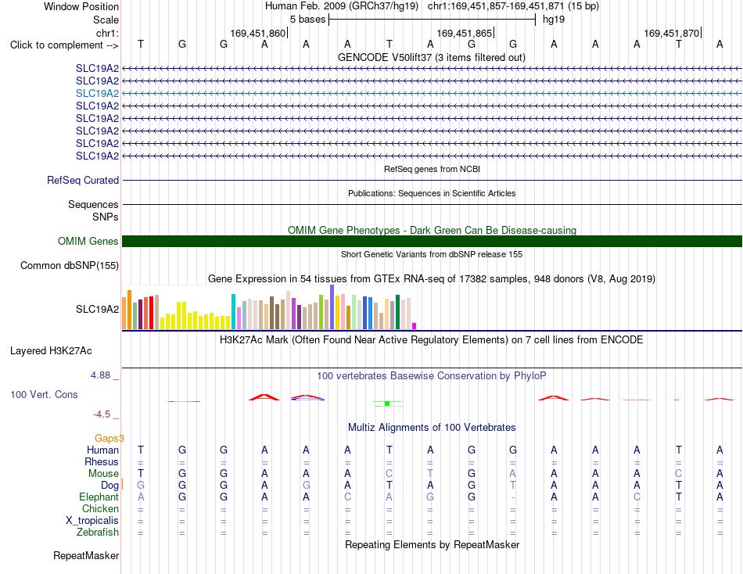
Task: Click the 169,451,860 coordinate label
Action: tap(258, 33)
